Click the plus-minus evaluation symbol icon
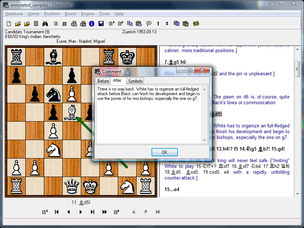The image size is (304, 228). tap(167, 24)
